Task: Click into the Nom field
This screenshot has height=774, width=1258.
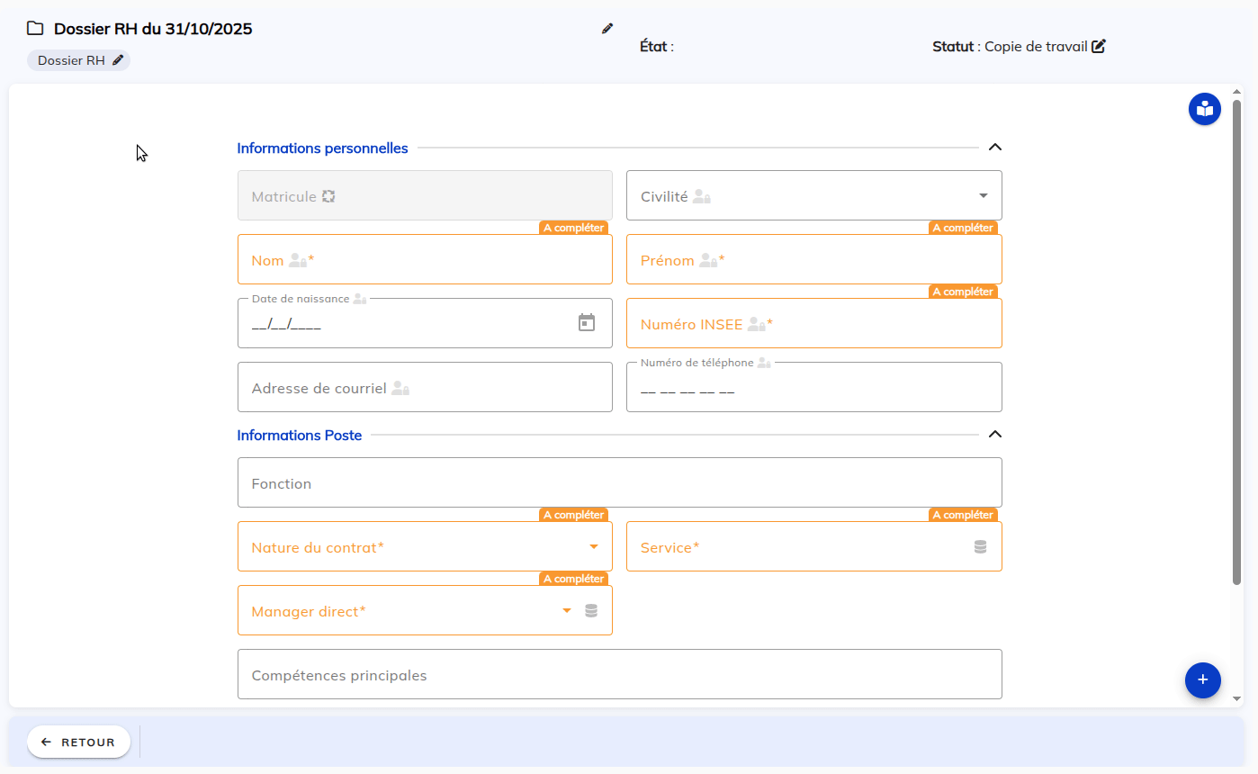Action: [x=425, y=261]
